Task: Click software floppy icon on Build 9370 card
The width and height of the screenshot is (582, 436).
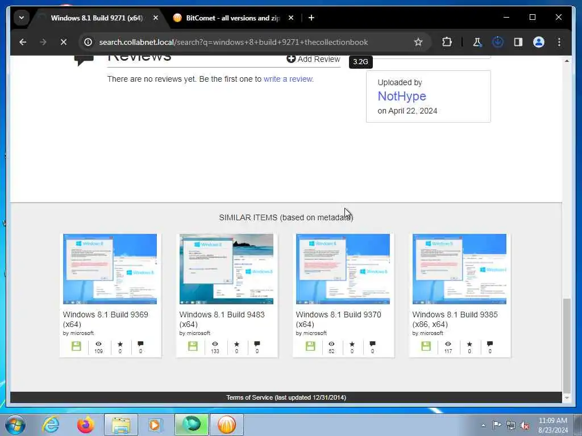Action: point(310,346)
